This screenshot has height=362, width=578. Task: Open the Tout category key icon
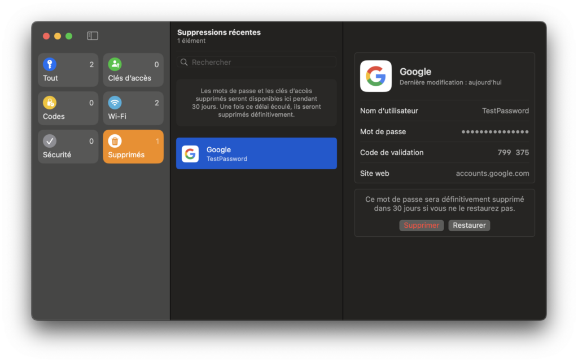[x=50, y=64]
